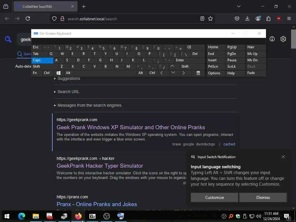296x222 pixels.
Task: Open OBS Studio from the taskbar
Action: click(106, 216)
